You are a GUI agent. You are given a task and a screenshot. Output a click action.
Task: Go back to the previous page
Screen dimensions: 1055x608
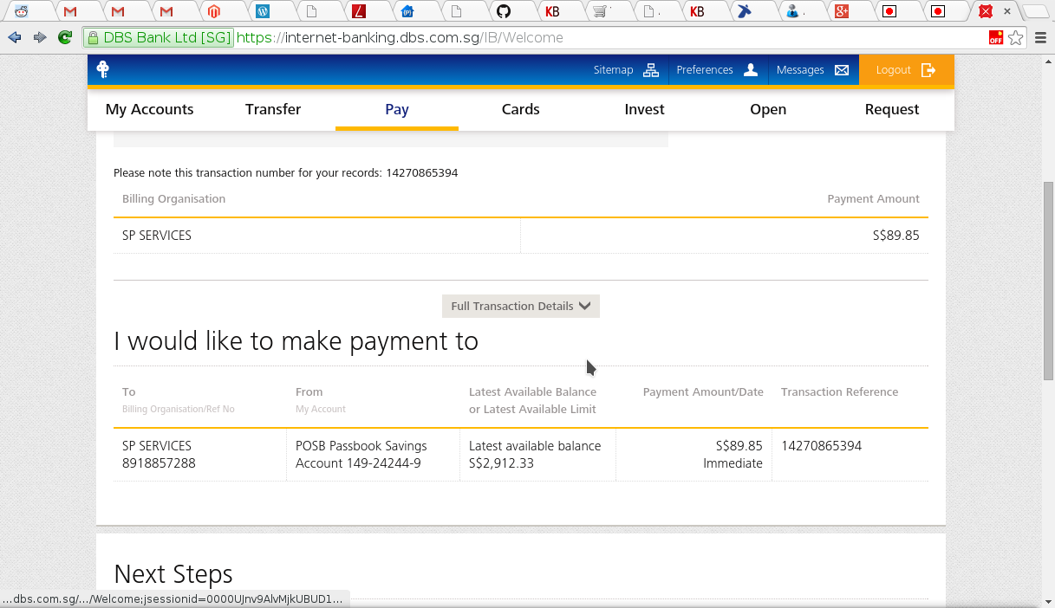click(x=15, y=37)
